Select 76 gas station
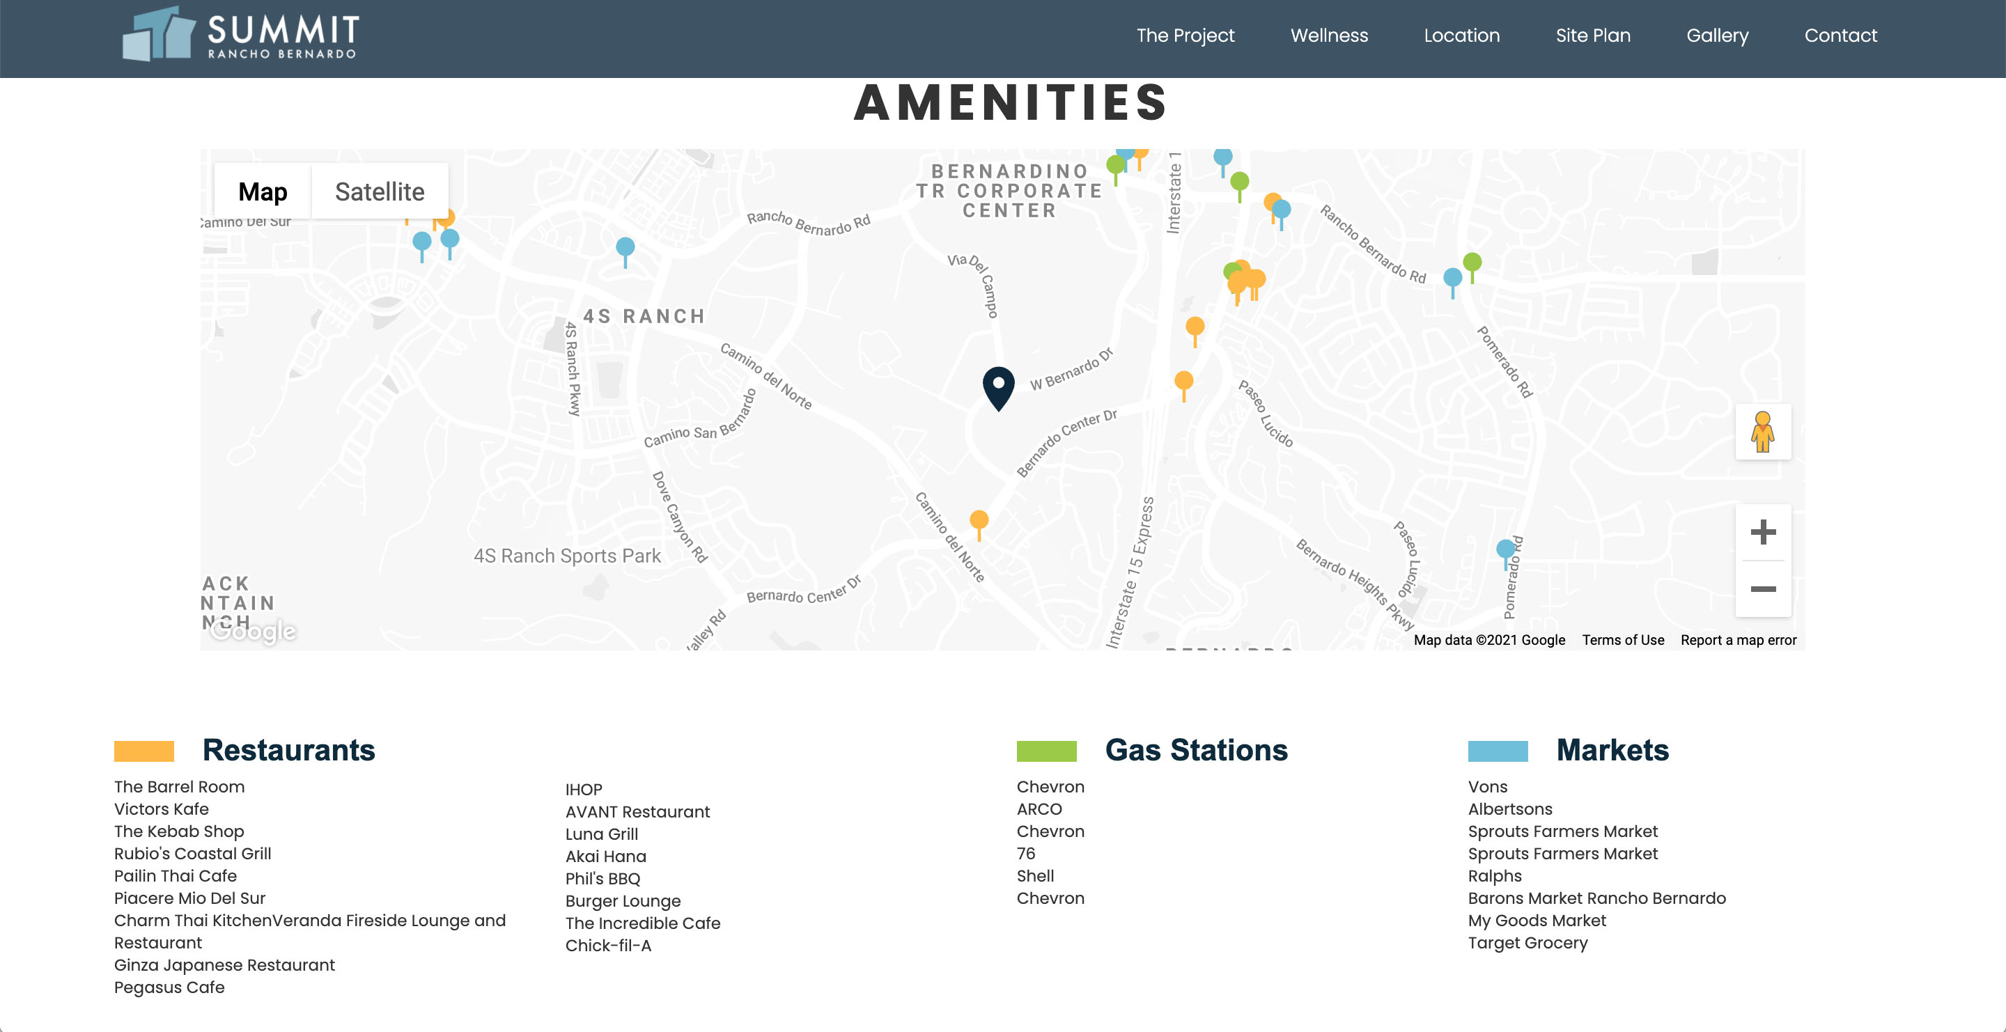 1027,854
